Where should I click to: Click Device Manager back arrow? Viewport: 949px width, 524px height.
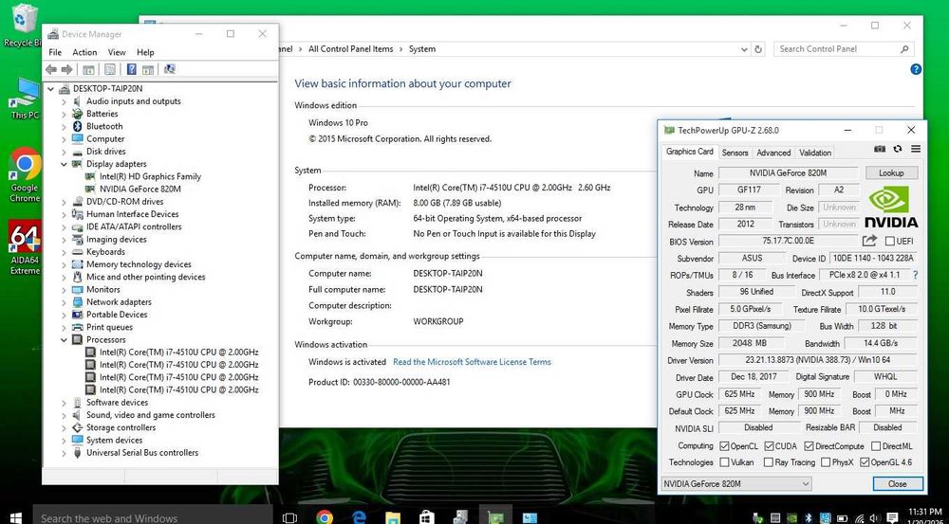(x=51, y=69)
